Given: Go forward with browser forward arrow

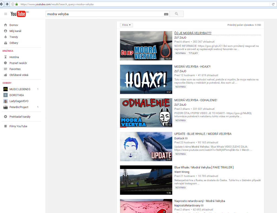Looking at the screenshot, I should (x=7, y=4).
